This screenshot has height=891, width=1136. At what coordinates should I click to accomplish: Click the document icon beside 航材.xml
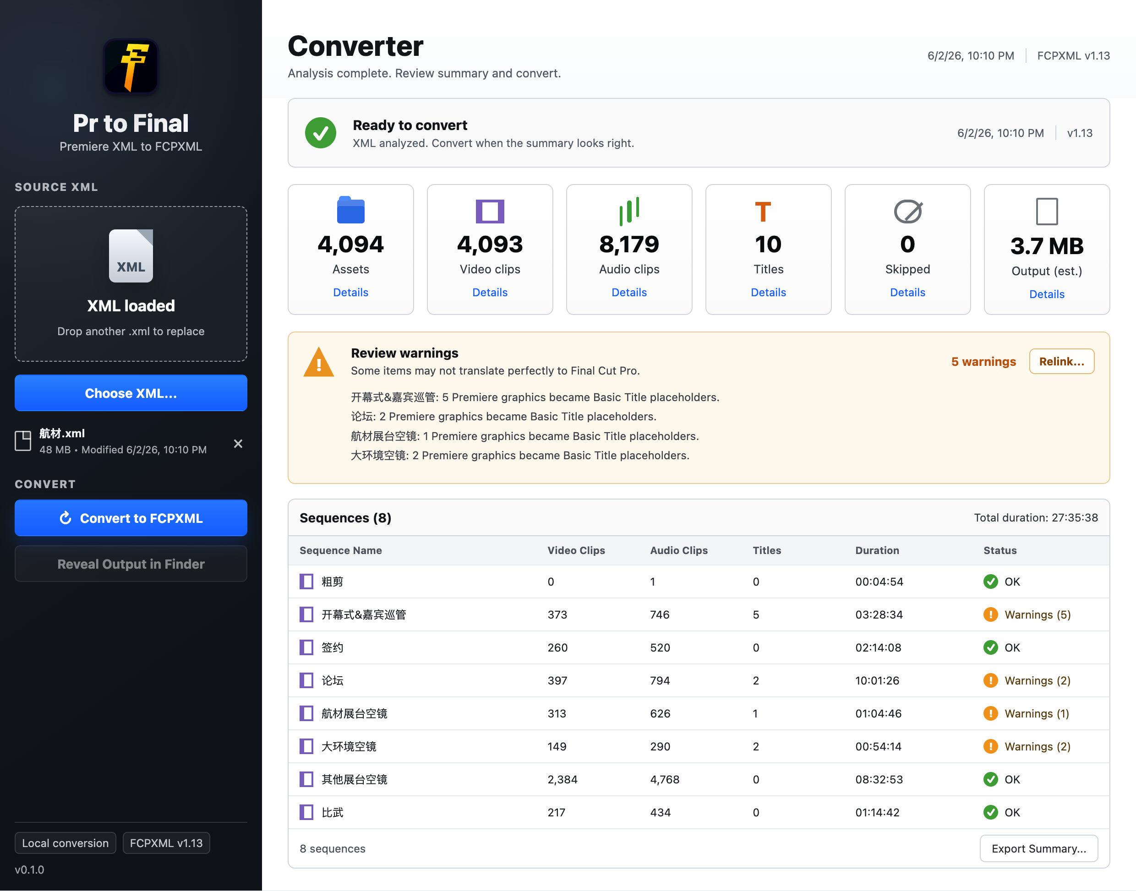(x=23, y=441)
